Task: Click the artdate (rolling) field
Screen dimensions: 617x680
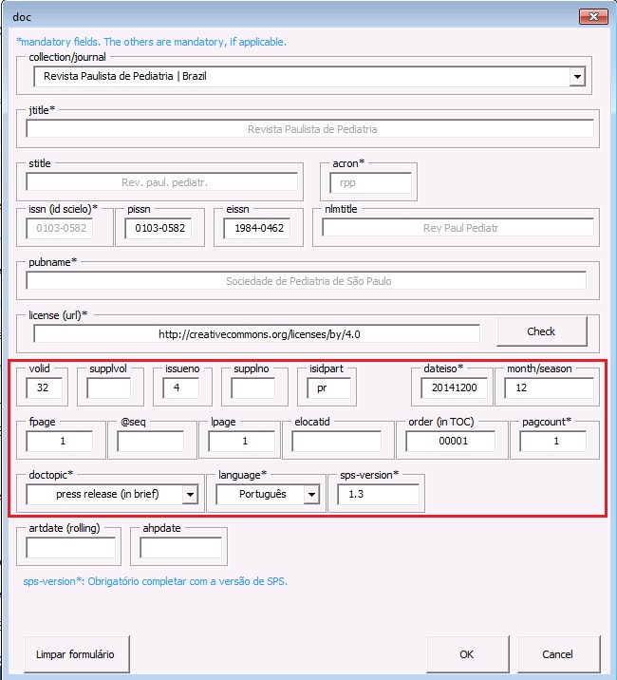Action: tap(70, 548)
